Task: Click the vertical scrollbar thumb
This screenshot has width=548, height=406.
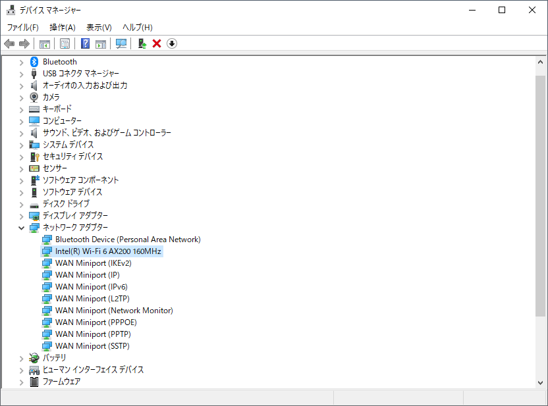Action: point(540,196)
